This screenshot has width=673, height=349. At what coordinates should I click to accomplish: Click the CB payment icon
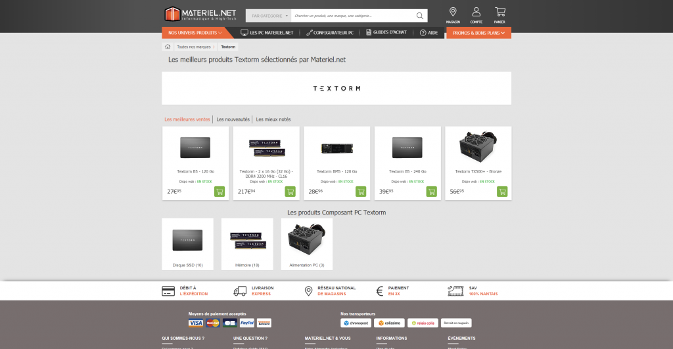(x=229, y=323)
